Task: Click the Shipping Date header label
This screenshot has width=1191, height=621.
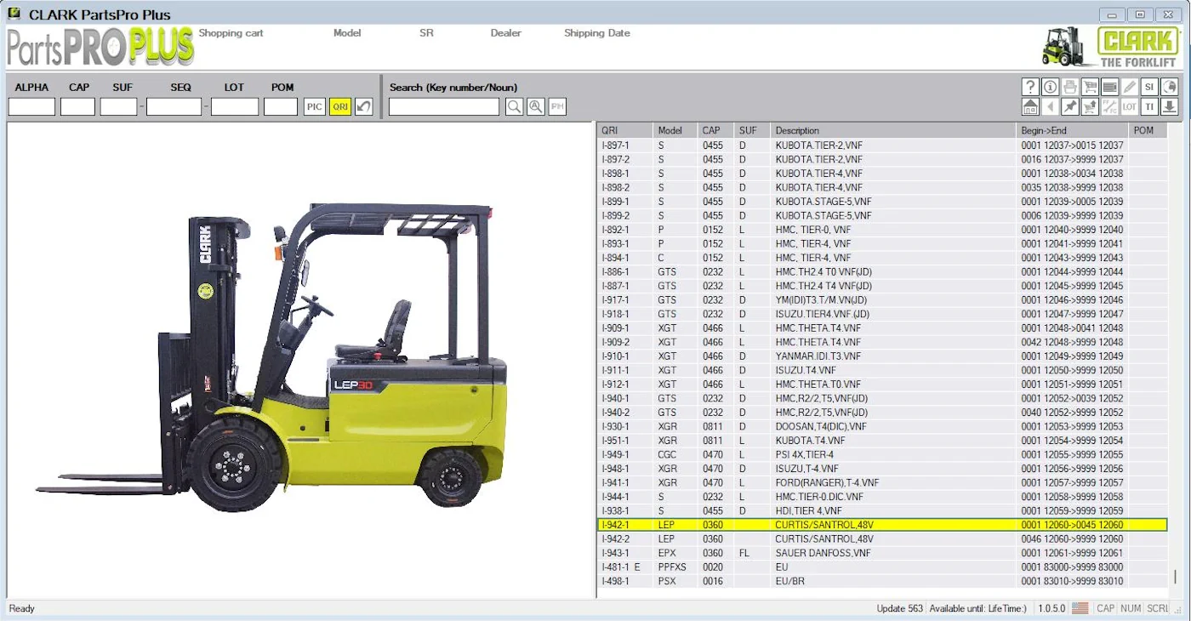Action: pyautogui.click(x=597, y=33)
